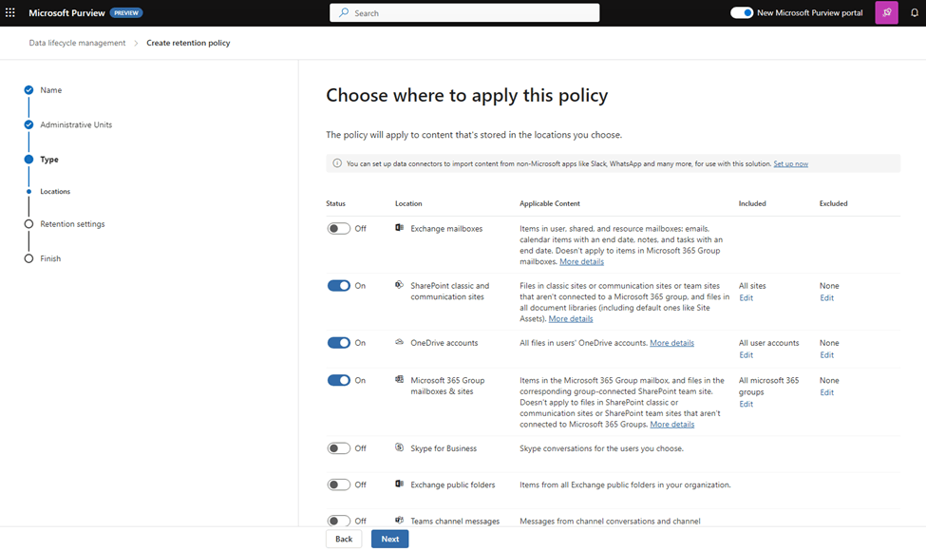Click the PREVIEW badge
The height and width of the screenshot is (551, 926).
[x=125, y=12]
